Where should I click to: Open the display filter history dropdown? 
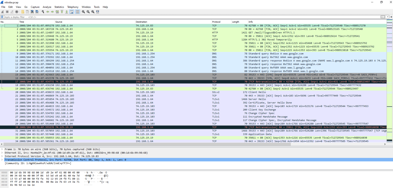(387, 17)
